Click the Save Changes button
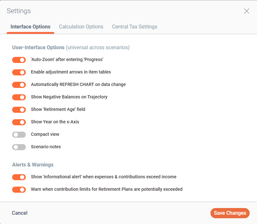 pyautogui.click(x=230, y=213)
